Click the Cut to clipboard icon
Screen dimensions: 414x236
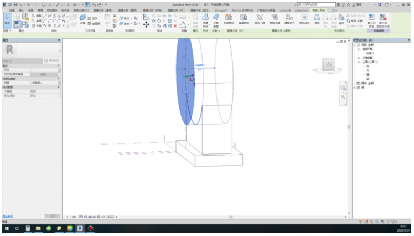click(115, 16)
